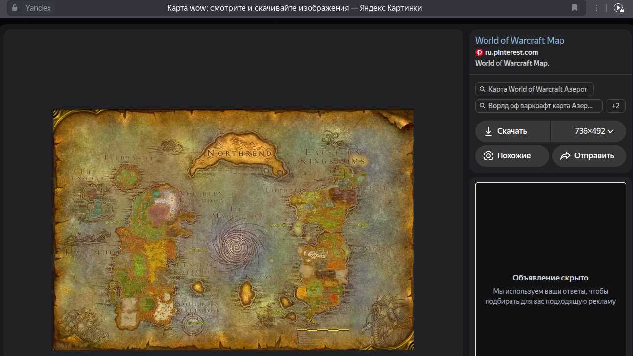Find similar images with the Похожие button
633x356 pixels.
(x=512, y=155)
